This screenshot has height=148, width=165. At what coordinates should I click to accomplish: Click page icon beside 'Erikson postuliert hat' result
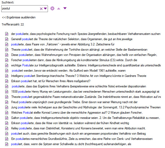click(x=7, y=81)
